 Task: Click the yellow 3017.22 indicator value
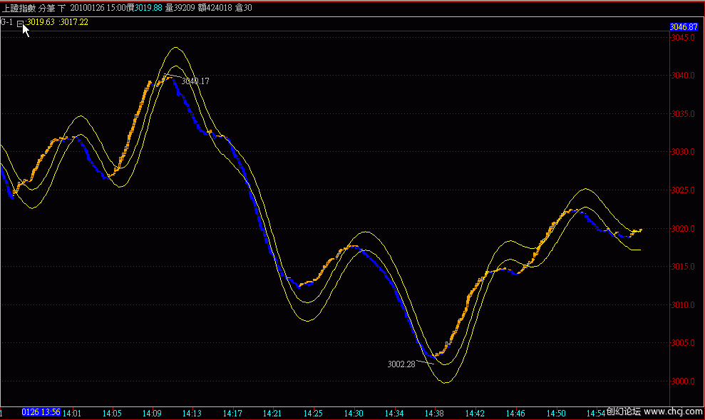[x=75, y=22]
